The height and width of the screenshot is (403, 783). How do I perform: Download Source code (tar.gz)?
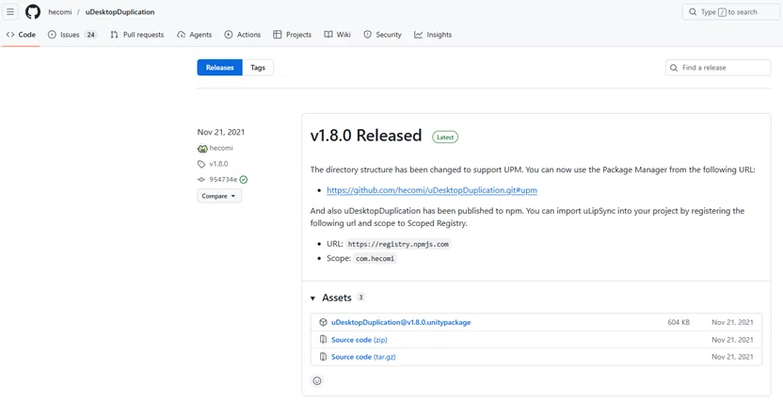click(x=363, y=357)
